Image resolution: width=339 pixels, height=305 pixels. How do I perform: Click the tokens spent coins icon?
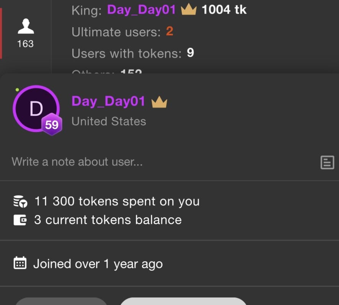20,202
